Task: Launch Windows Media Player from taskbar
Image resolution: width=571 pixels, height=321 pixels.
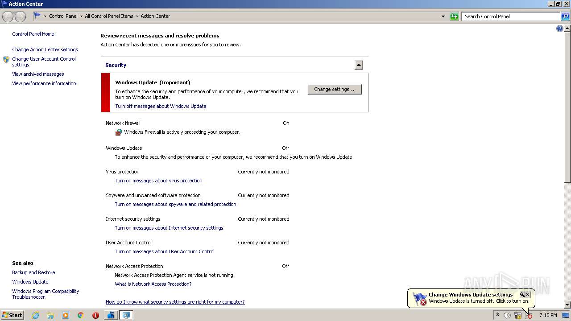Action: 66,315
